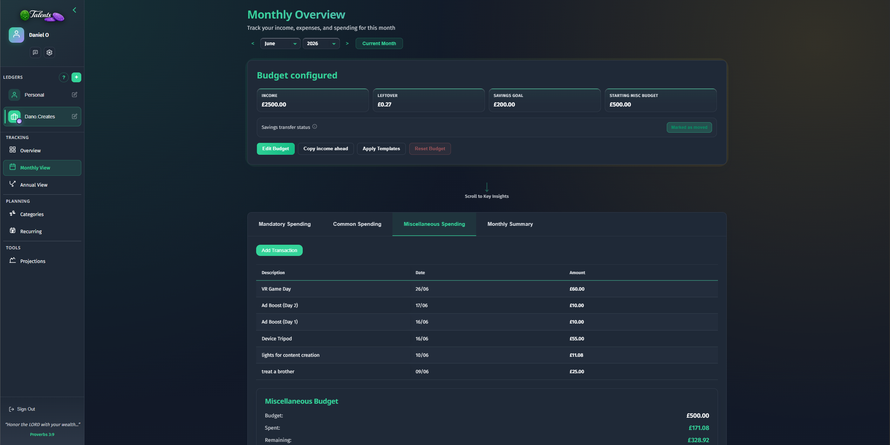Open Categories in the sidebar
The image size is (890, 445).
[x=42, y=214]
